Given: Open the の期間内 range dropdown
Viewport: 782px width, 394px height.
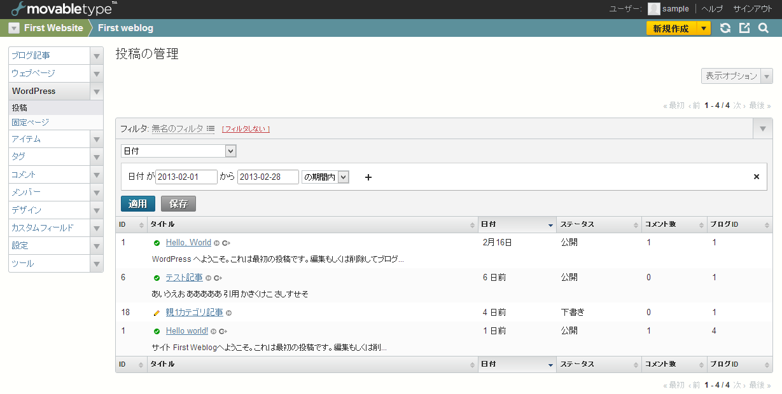Looking at the screenshot, I should [x=326, y=177].
